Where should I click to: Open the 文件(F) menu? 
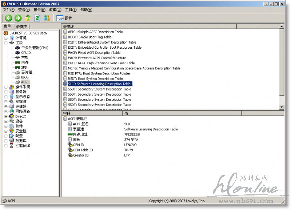coord(9,9)
